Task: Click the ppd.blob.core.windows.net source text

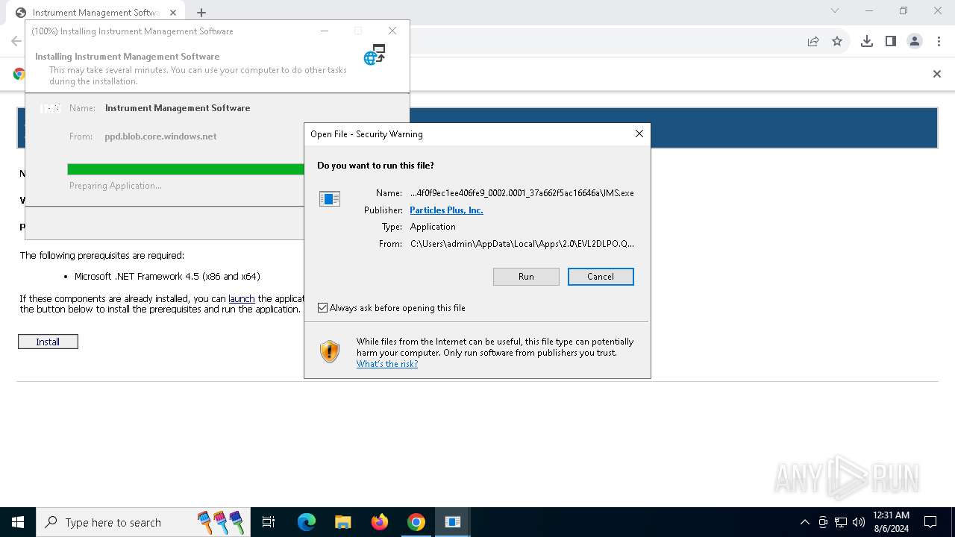Action: click(x=160, y=136)
